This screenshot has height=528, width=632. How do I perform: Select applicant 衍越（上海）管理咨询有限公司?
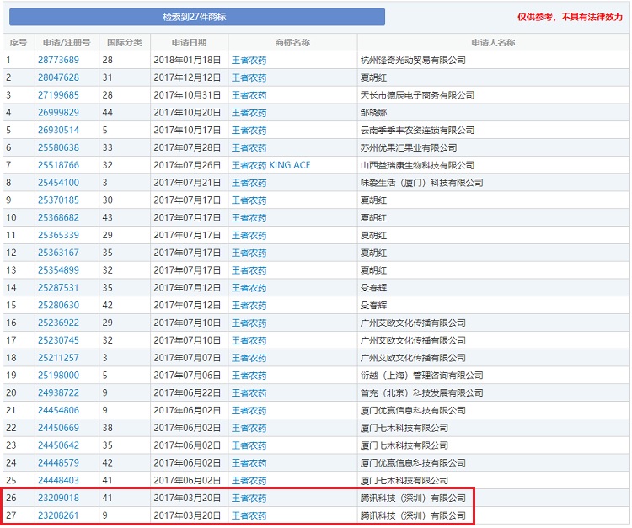[421, 376]
